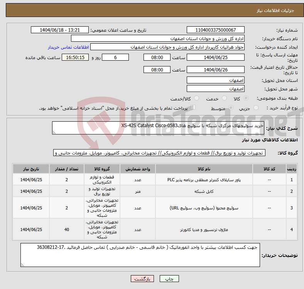
Task: Click the resize handle of the description text area
Action: point(54,133)
